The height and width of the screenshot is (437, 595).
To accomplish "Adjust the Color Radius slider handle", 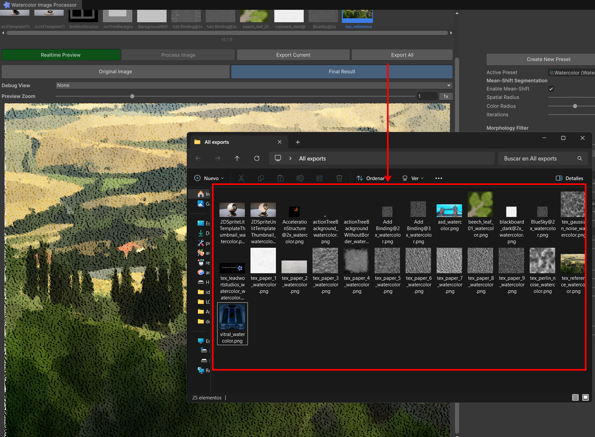I will point(575,106).
